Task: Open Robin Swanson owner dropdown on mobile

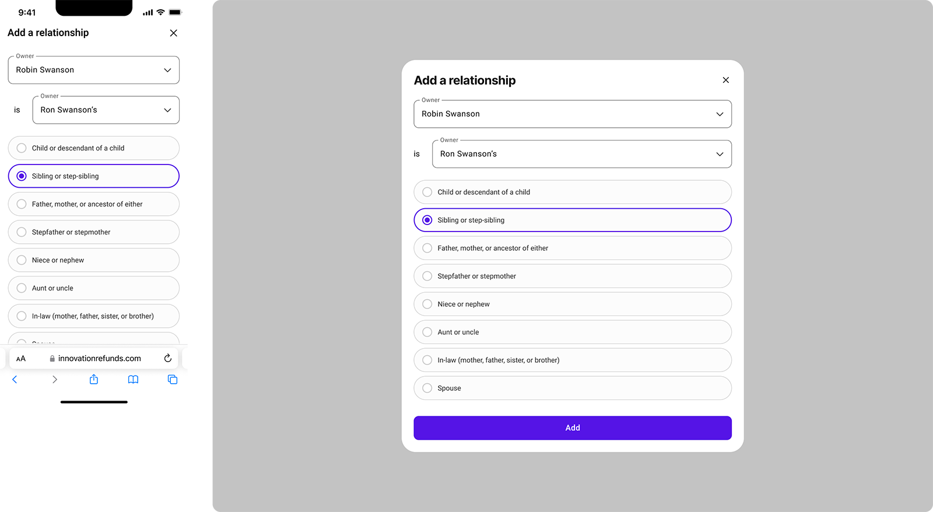Action: (x=93, y=70)
